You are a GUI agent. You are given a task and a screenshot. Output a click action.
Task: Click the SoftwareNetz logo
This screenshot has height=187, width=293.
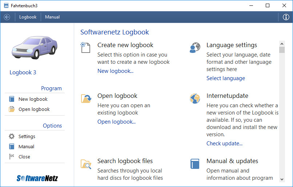click(x=37, y=178)
